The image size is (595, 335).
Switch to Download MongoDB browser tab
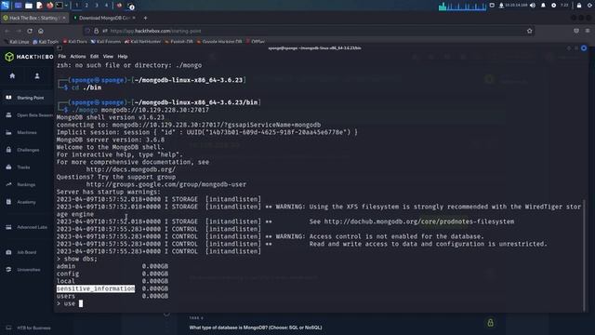coord(104,18)
